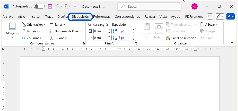Save the document with the floppy disk icon
This screenshot has width=238, height=111.
(x=50, y=6)
